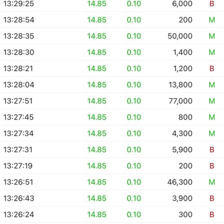Click the M marker beside 4,300
This screenshot has height=224, width=224.
pos(212,133)
